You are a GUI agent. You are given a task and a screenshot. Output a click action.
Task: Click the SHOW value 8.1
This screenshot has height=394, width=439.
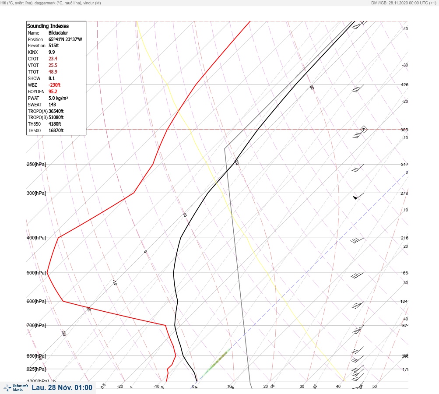pos(52,78)
